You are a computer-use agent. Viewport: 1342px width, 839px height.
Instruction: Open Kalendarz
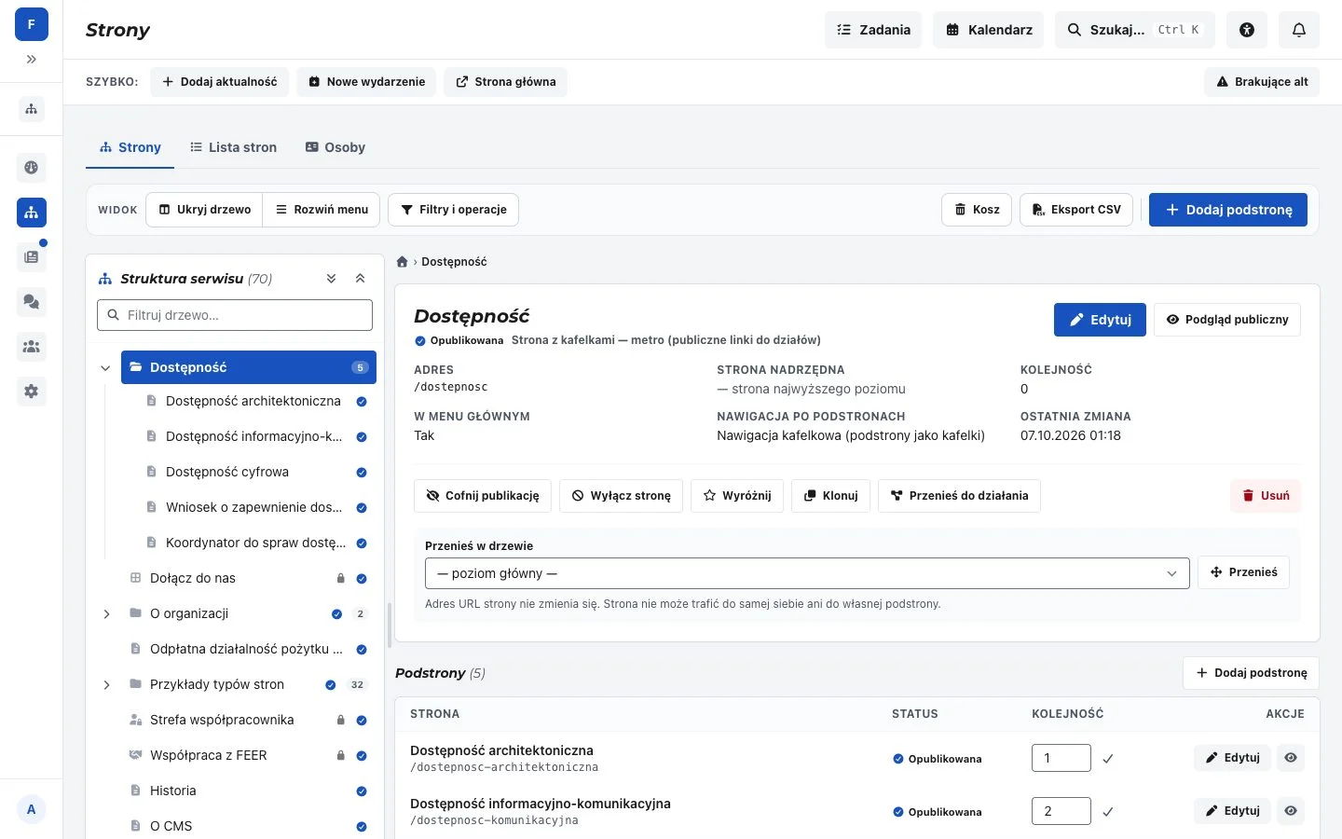tap(989, 30)
